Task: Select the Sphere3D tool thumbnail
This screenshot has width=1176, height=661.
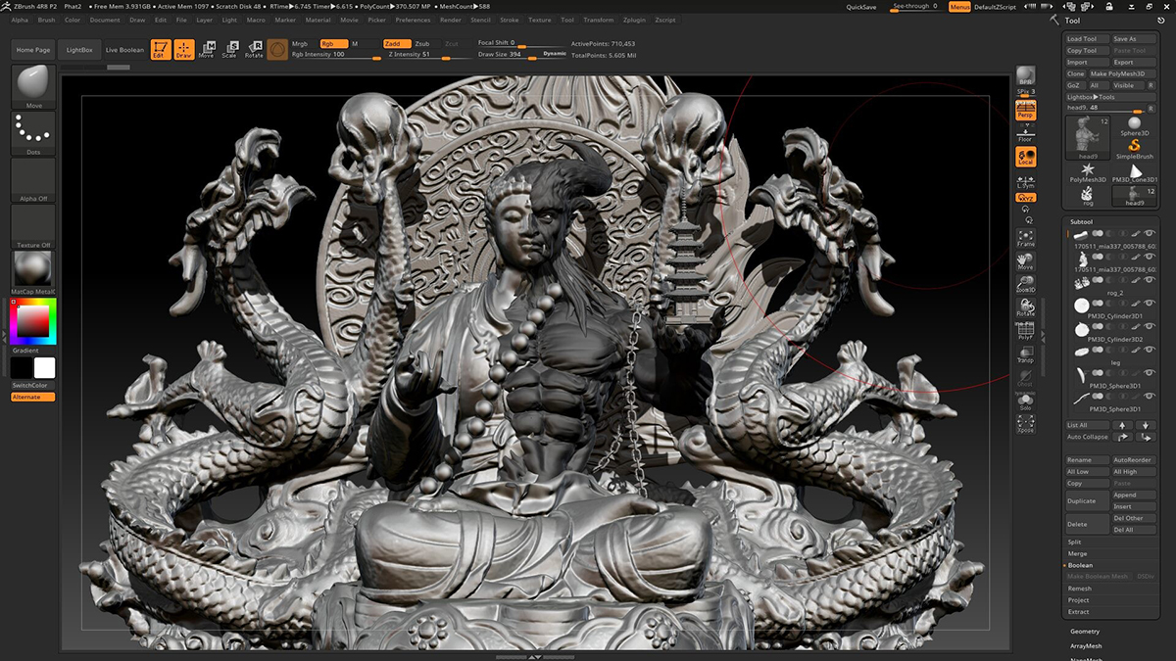Action: (x=1134, y=127)
